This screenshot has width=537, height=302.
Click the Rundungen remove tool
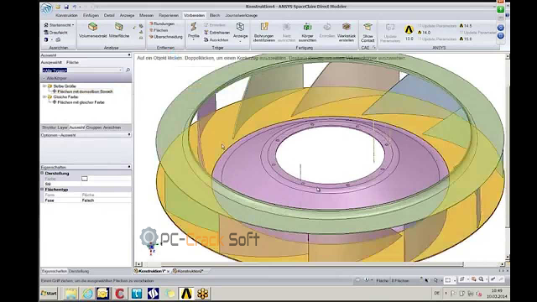(162, 23)
